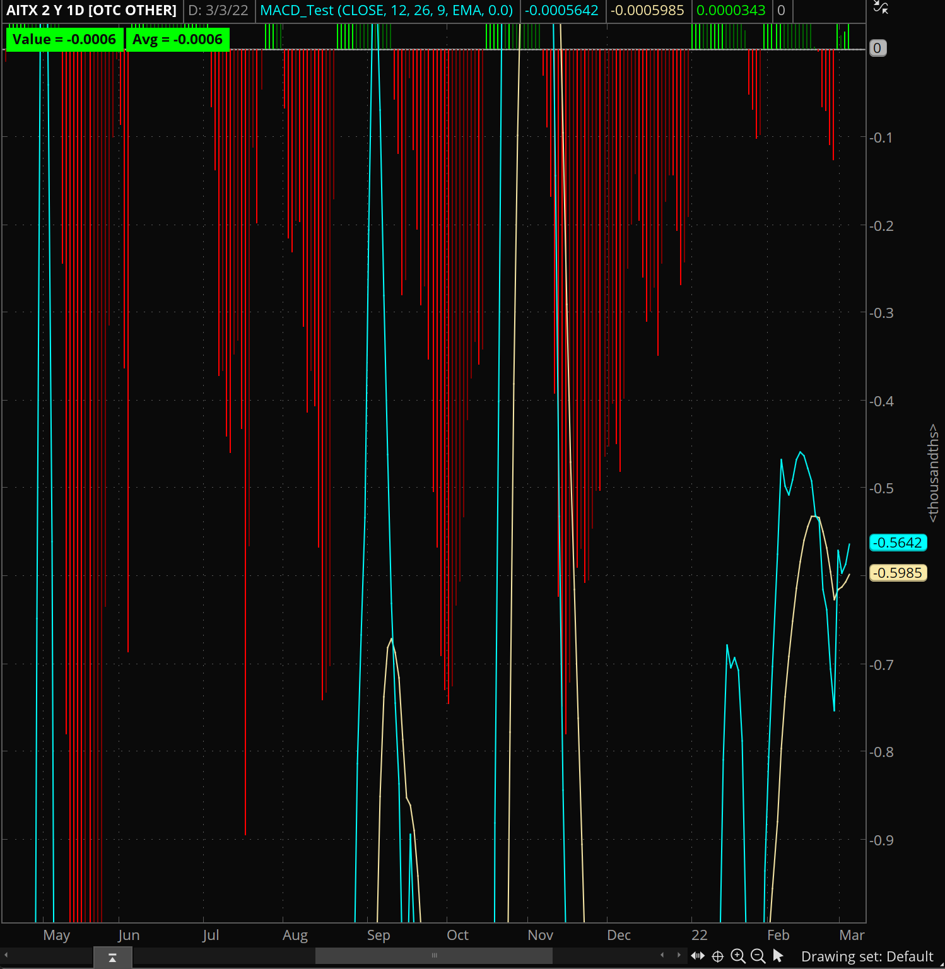Click the yellow -0.5985 price bubble
The width and height of the screenshot is (945, 969).
coord(898,573)
